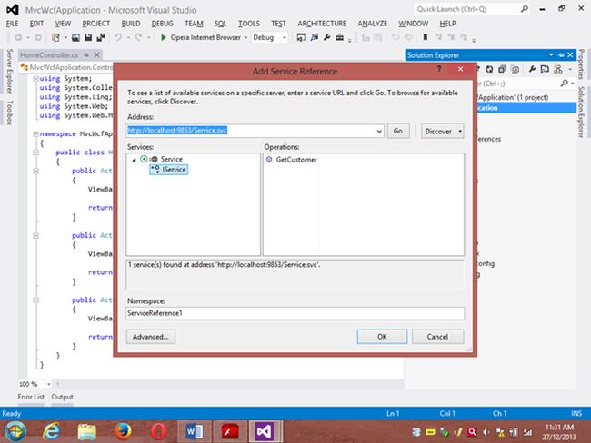Open the BUILD menu
The height and width of the screenshot is (443, 591).
(x=131, y=23)
